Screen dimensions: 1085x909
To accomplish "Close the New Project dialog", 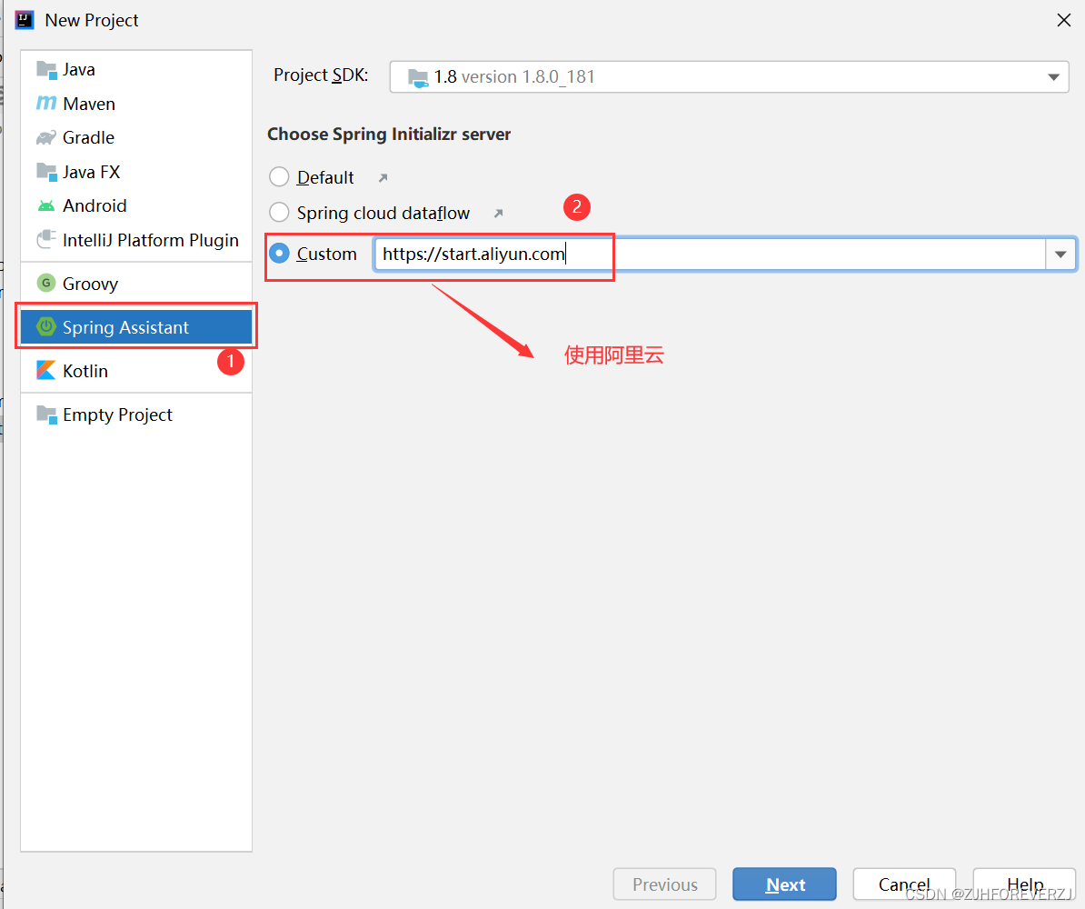I will (1064, 20).
